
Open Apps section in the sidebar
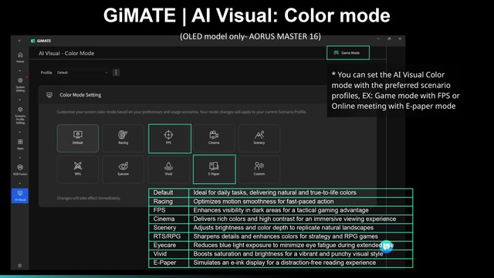[x=20, y=144]
